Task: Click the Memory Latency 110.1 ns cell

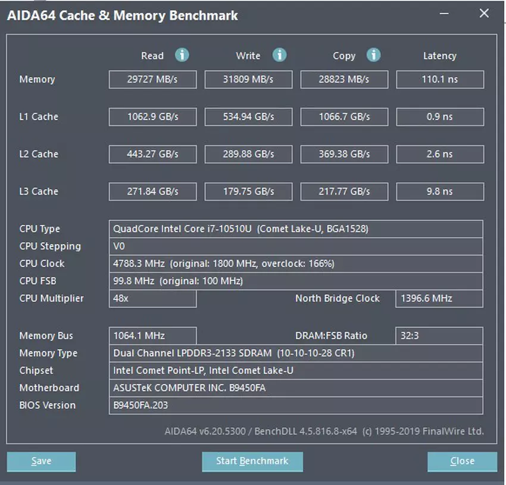Action: tap(440, 80)
